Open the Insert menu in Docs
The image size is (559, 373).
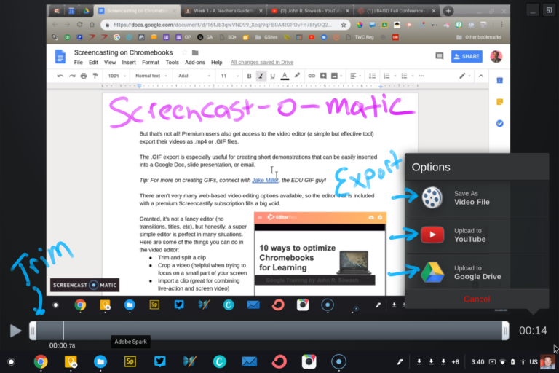tap(129, 63)
